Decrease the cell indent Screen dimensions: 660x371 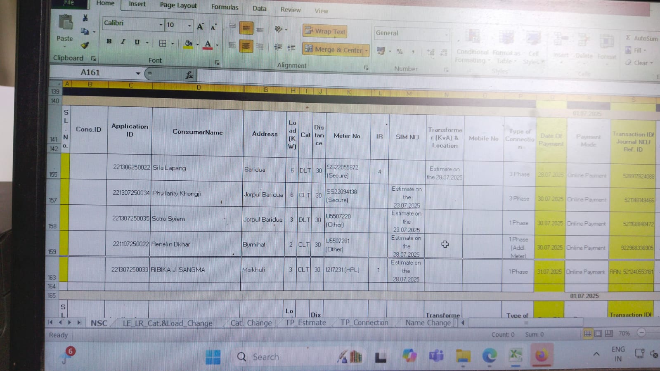tap(278, 47)
